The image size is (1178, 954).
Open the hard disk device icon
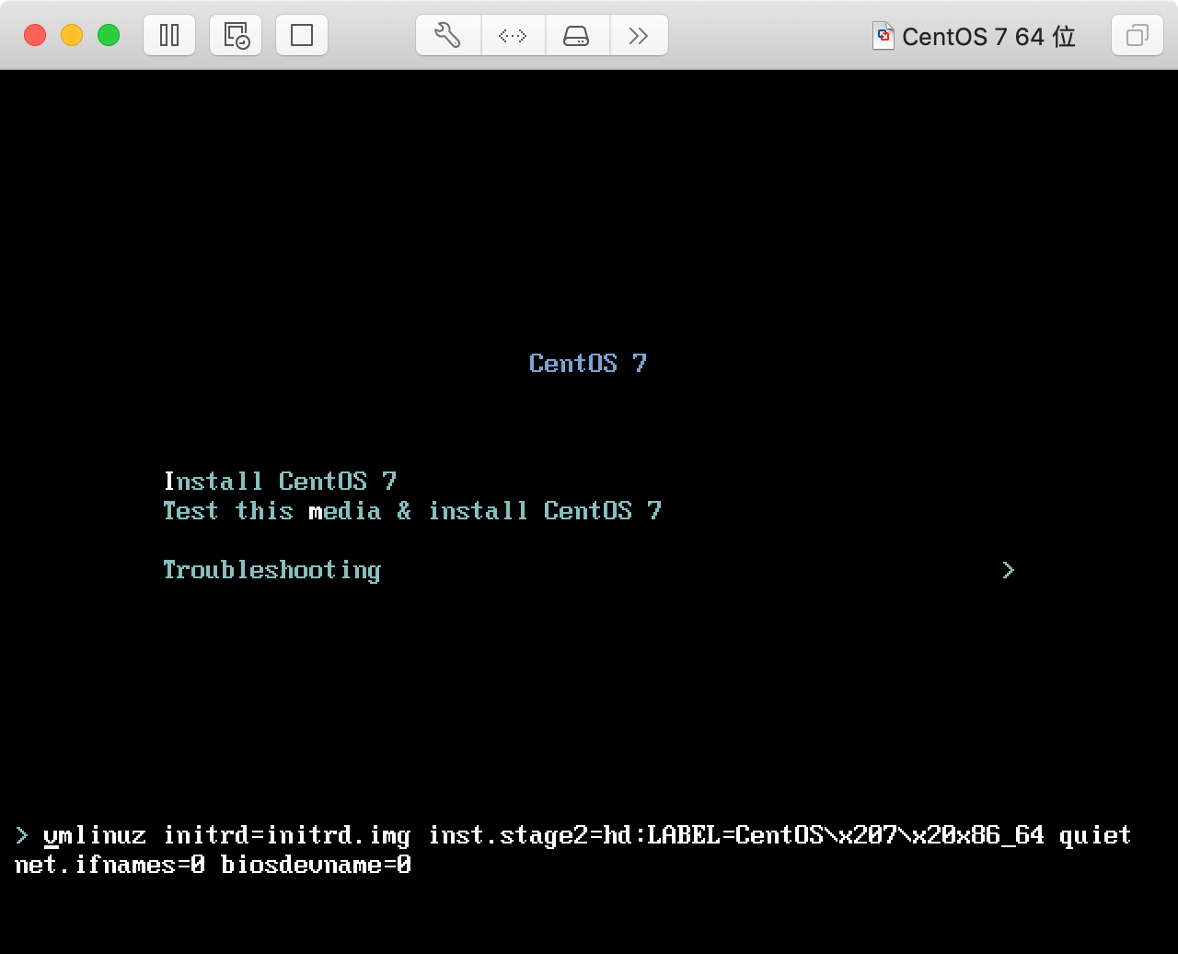coord(577,35)
